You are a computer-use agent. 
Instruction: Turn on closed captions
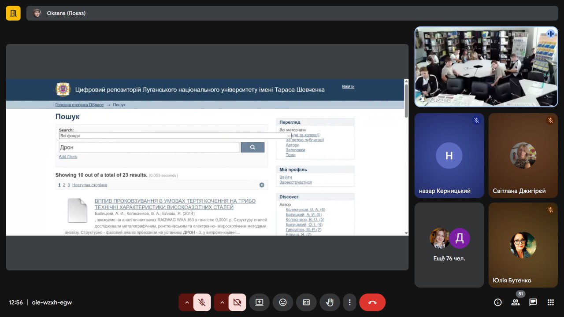pos(306,302)
